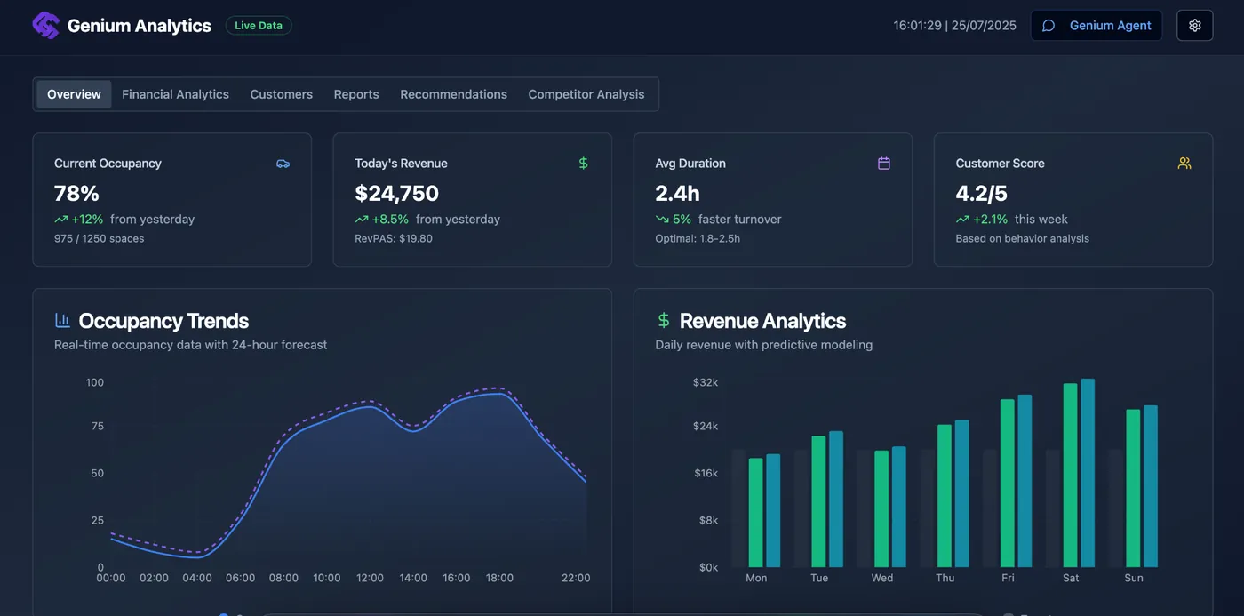Click the down-trend arrow next to 5%
Image resolution: width=1244 pixels, height=616 pixels.
(x=662, y=220)
